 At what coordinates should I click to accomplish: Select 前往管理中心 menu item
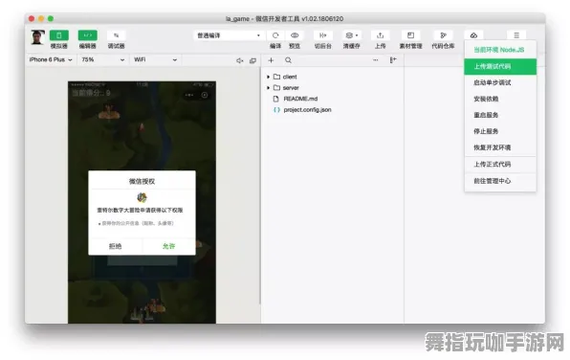pyautogui.click(x=500, y=181)
